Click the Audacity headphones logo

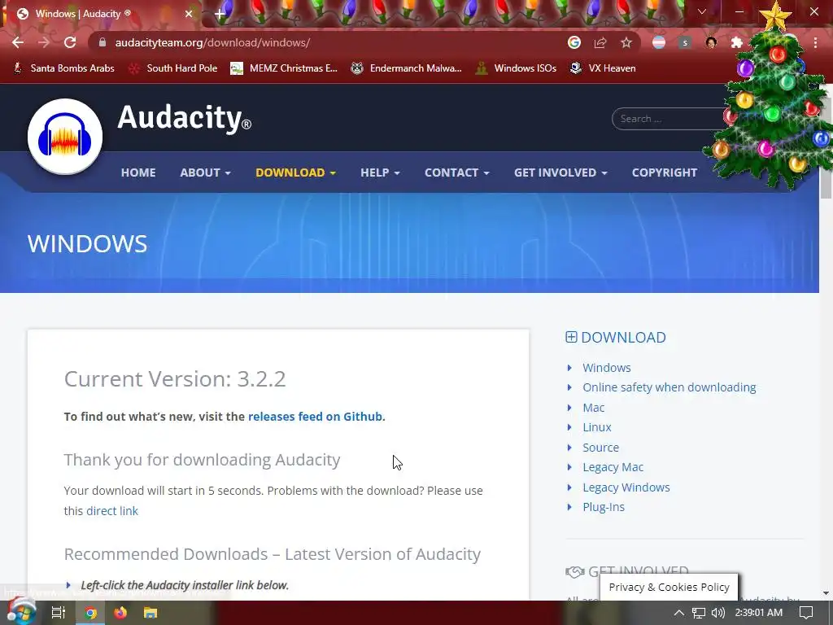(65, 136)
